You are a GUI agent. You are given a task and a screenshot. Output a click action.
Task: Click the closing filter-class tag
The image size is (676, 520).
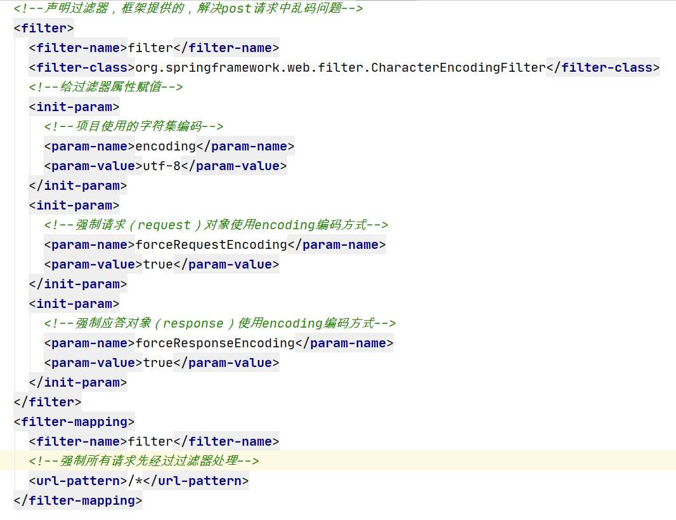pos(603,67)
